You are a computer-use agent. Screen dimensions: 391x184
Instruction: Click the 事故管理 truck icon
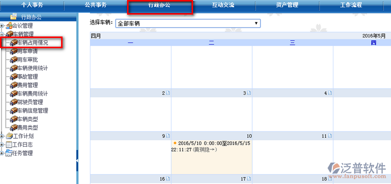pos(14,76)
